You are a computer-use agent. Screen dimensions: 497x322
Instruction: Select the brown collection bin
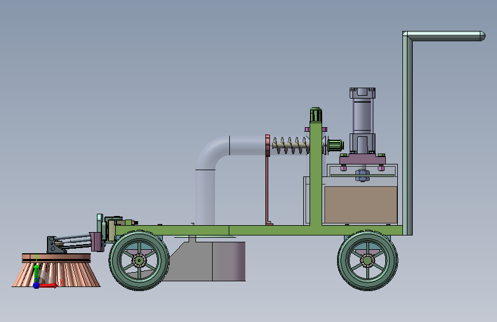coord(361,205)
